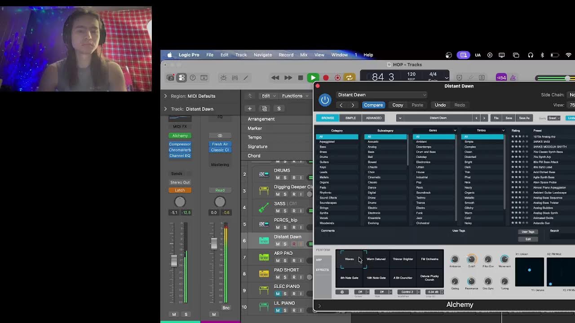The image size is (575, 323).
Task: Open the gear settings below the performance pads
Action: [342, 292]
